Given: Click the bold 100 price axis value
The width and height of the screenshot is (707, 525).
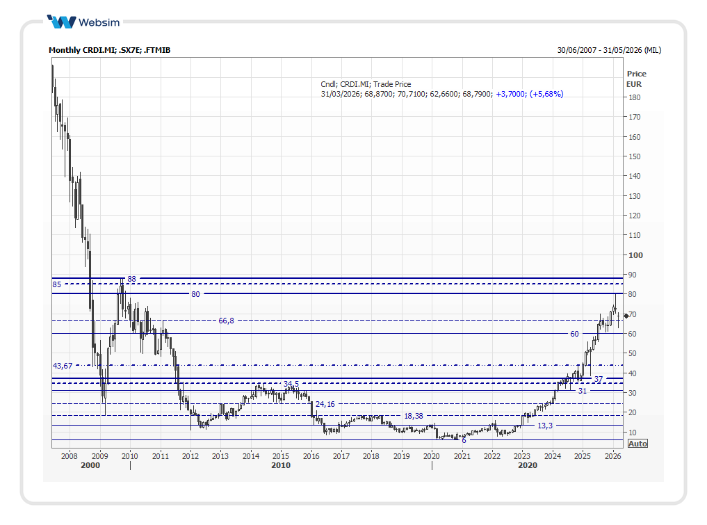Looking at the screenshot, I should pos(635,255).
